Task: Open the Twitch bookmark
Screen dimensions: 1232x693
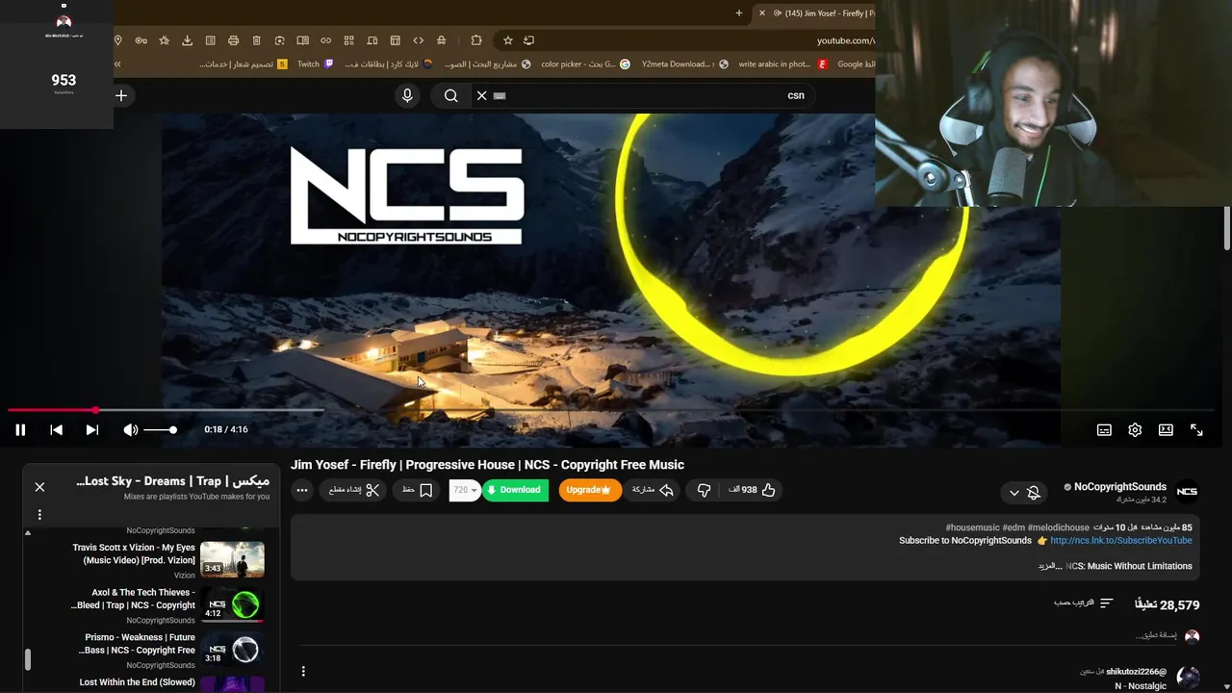Action: click(315, 64)
